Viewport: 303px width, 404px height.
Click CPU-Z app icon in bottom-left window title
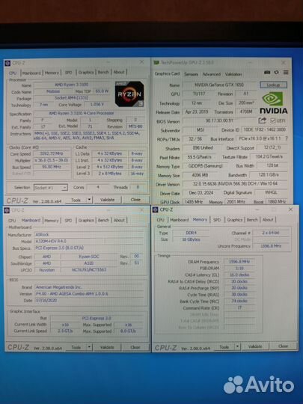click(x=7, y=210)
